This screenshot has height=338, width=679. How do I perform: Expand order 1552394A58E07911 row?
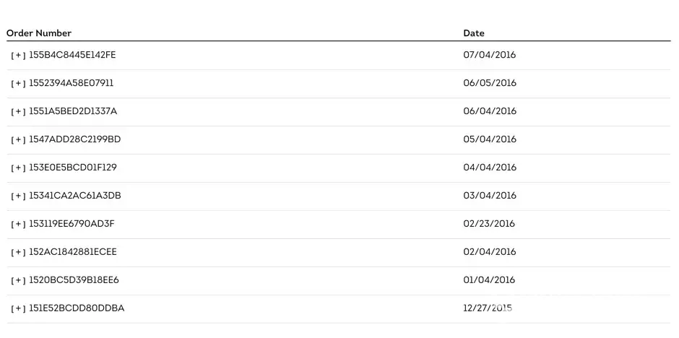(18, 84)
